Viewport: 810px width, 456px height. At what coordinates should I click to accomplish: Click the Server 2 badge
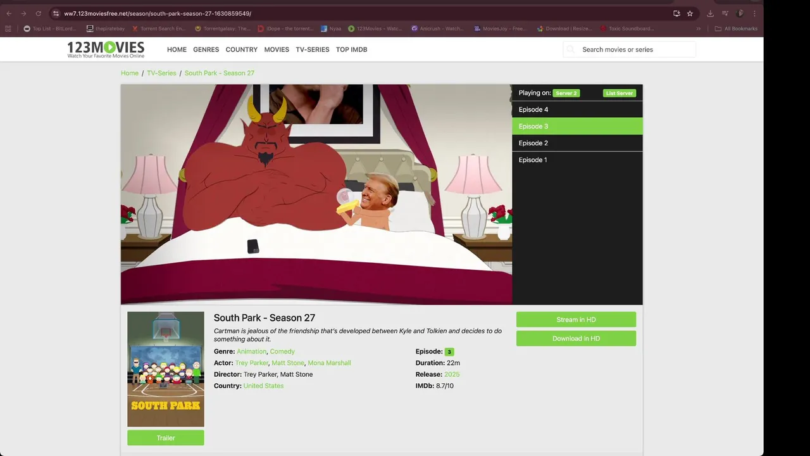[566, 93]
